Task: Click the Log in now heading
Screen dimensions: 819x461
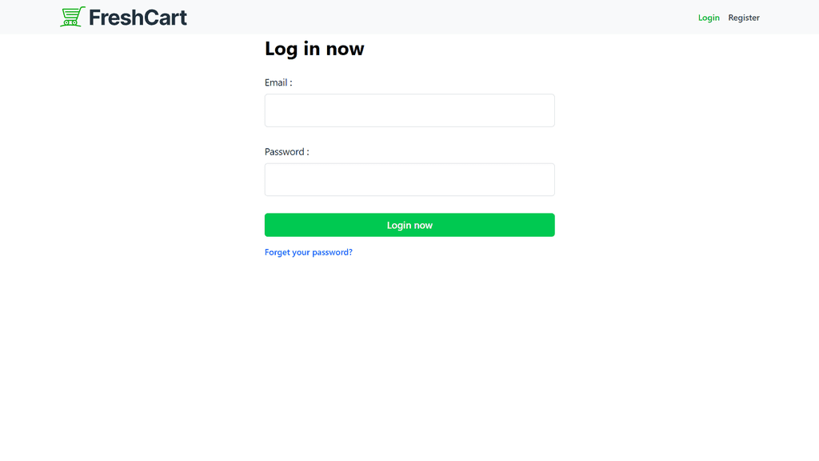Action: pyautogui.click(x=314, y=49)
